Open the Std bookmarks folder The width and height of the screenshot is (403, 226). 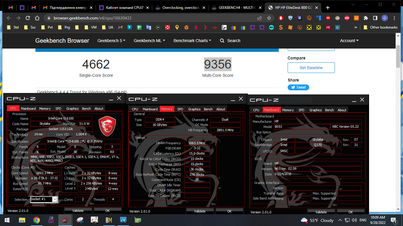click(x=13, y=27)
